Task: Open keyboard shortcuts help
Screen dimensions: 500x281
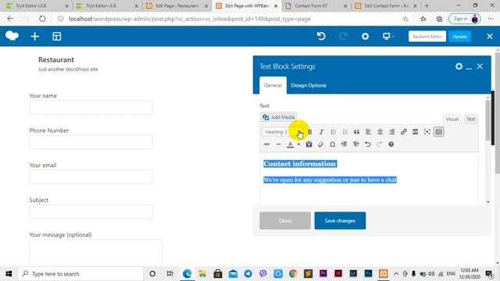Action: [391, 144]
